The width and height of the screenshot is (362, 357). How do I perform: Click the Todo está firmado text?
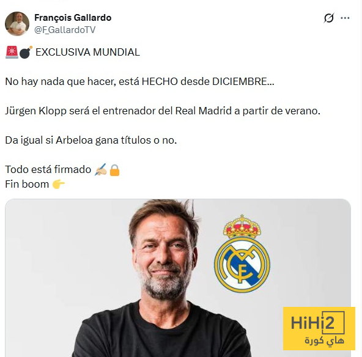(48, 169)
